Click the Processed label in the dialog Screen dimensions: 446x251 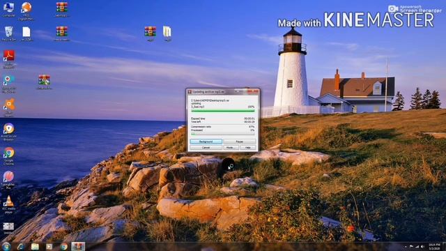pyautogui.click(x=197, y=130)
